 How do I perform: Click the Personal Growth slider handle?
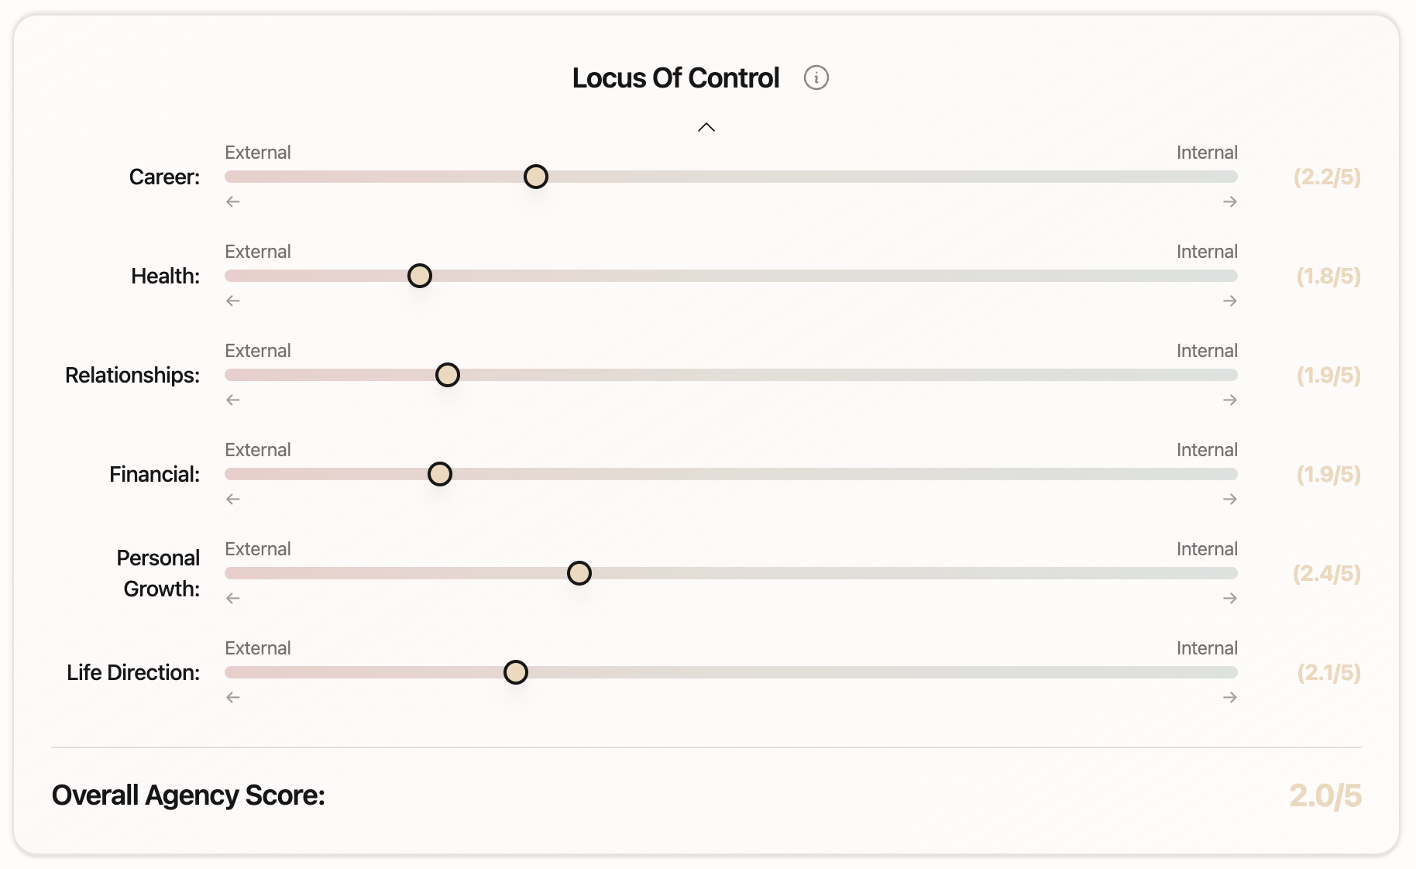tap(579, 573)
